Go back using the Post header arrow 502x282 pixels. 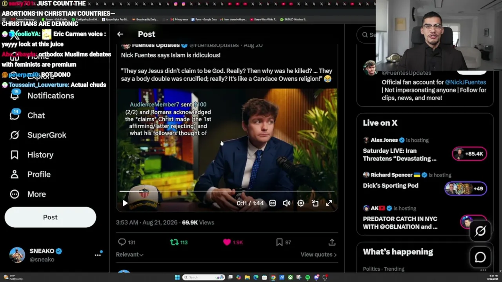coord(120,34)
